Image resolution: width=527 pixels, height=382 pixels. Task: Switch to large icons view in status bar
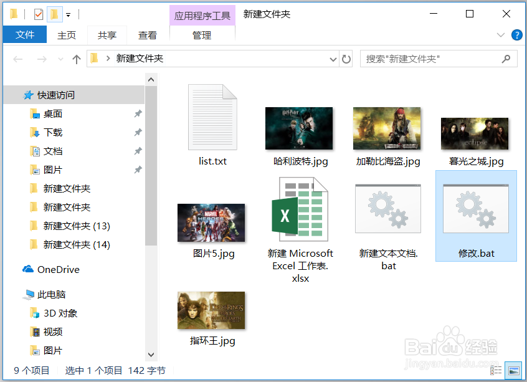pyautogui.click(x=513, y=371)
